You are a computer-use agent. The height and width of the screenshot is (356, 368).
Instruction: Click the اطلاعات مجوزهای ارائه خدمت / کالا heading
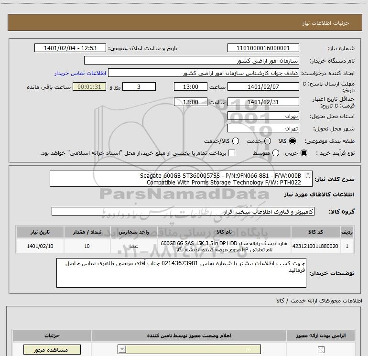[319, 301]
